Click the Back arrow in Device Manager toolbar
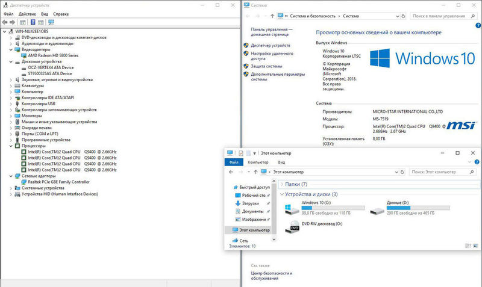 point(5,22)
